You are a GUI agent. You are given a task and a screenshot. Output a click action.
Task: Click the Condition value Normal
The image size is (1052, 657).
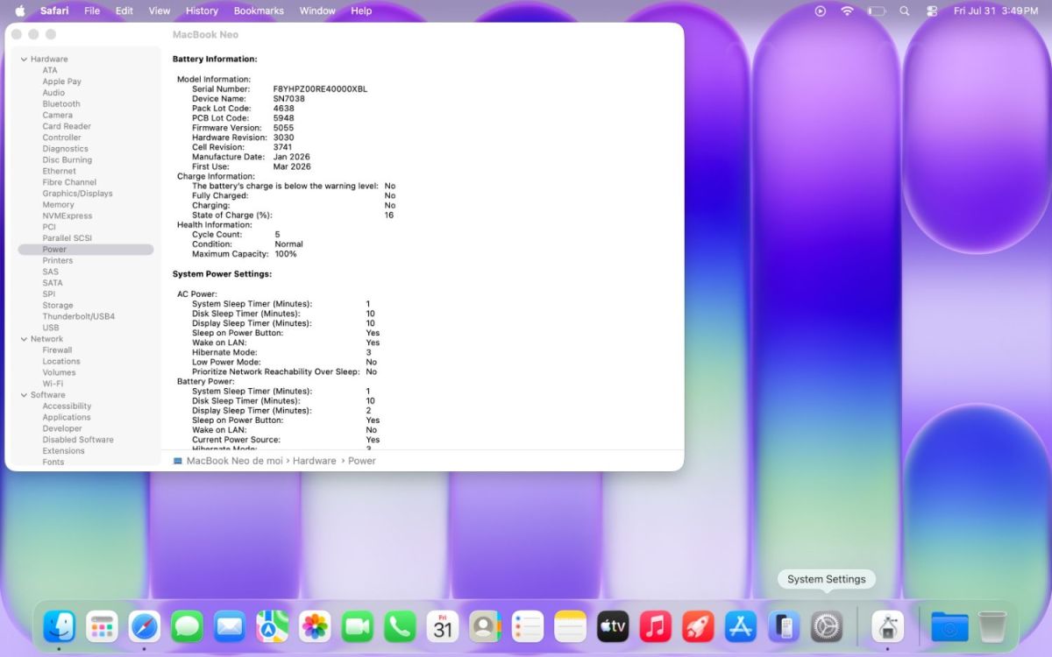pyautogui.click(x=289, y=244)
